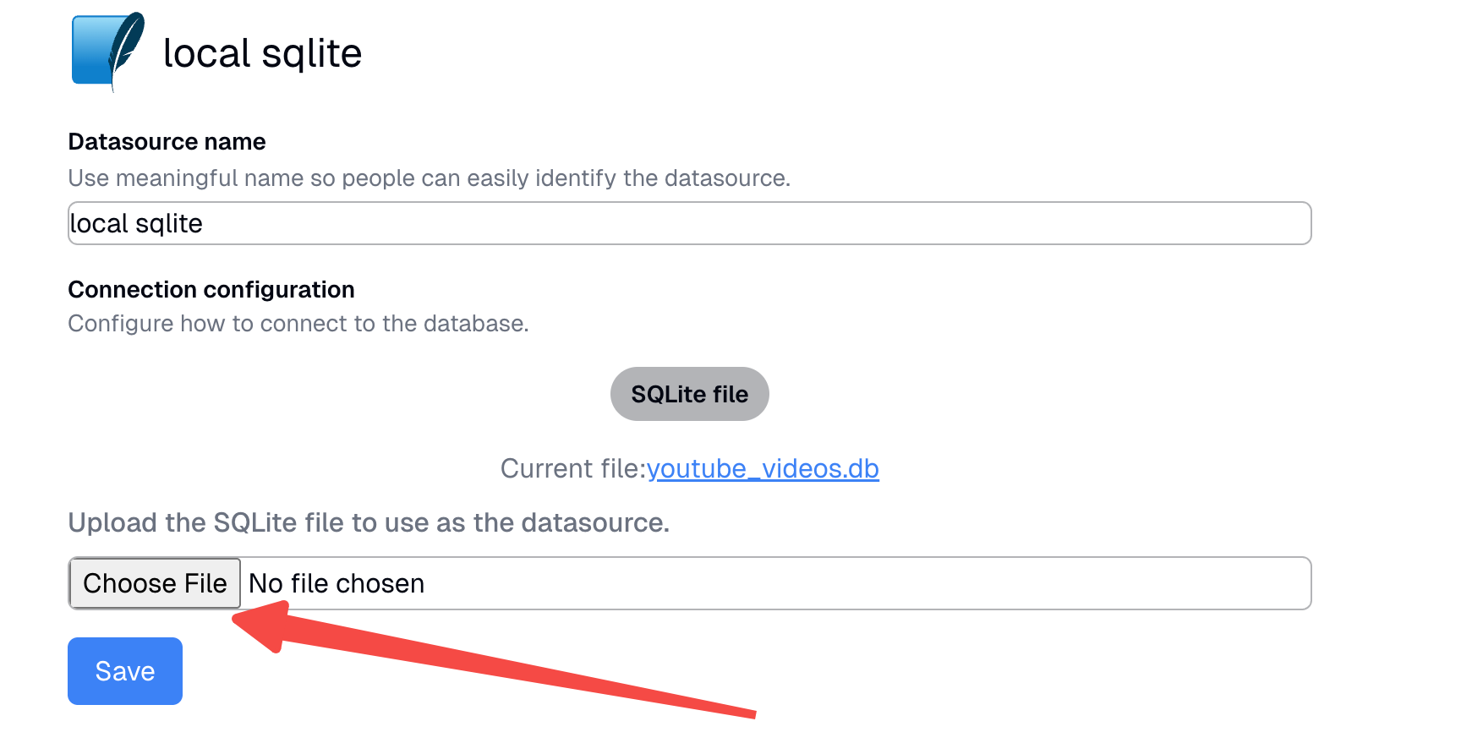
Task: Open the youtube_videos.db file link
Action: point(763,468)
